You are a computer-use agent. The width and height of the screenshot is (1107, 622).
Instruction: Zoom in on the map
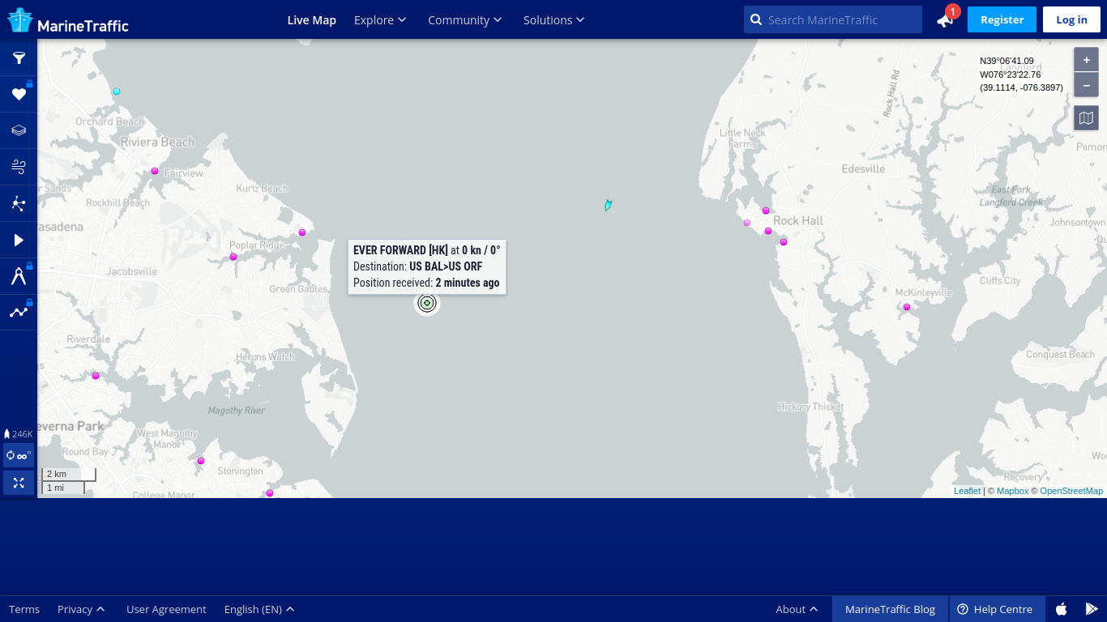pyautogui.click(x=1086, y=60)
